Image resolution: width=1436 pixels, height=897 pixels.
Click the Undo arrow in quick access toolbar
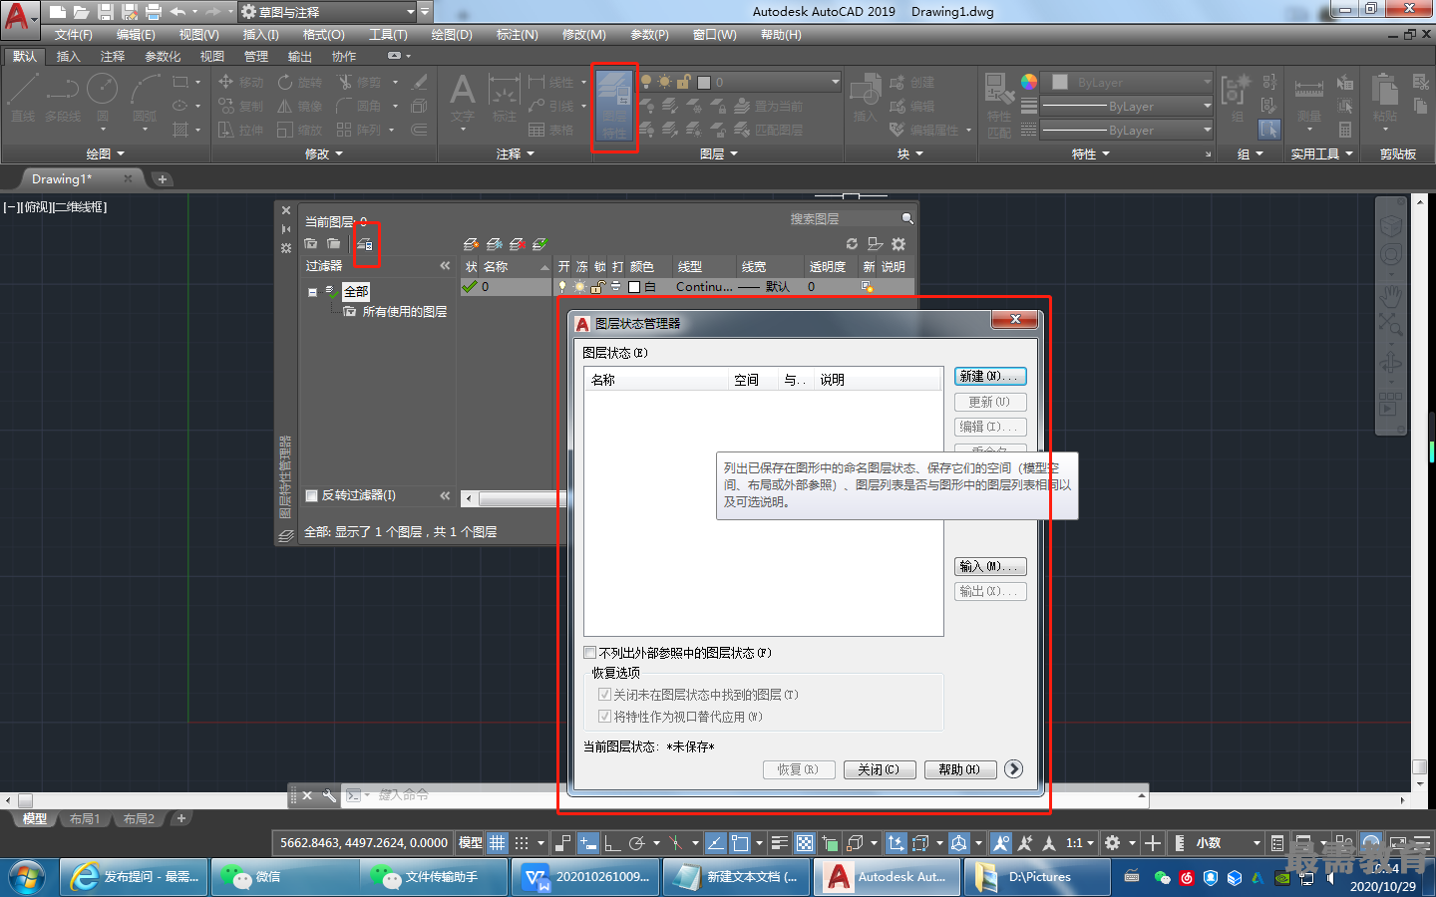[x=178, y=12]
